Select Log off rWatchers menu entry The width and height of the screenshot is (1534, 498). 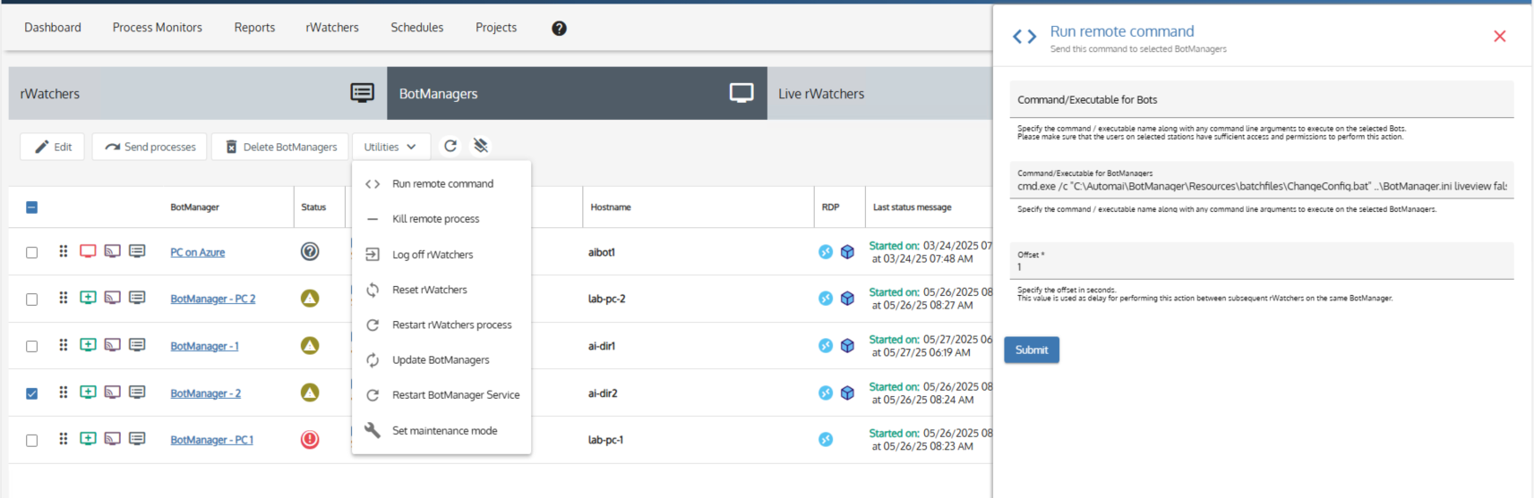[x=441, y=255]
